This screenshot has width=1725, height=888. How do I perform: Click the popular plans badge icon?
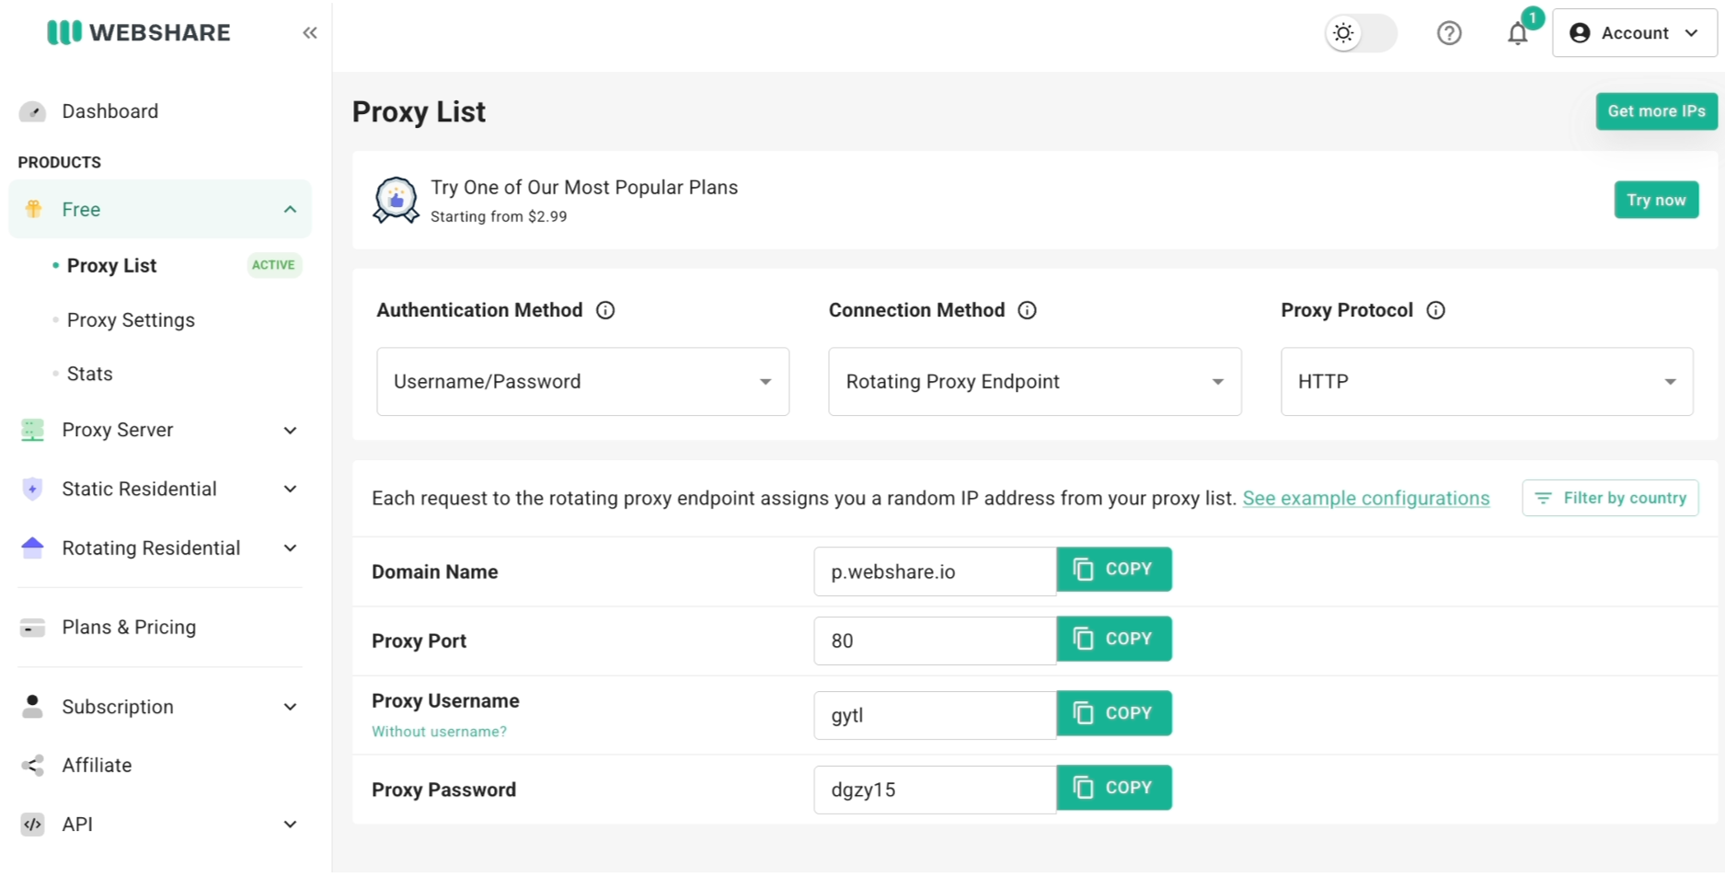point(396,200)
